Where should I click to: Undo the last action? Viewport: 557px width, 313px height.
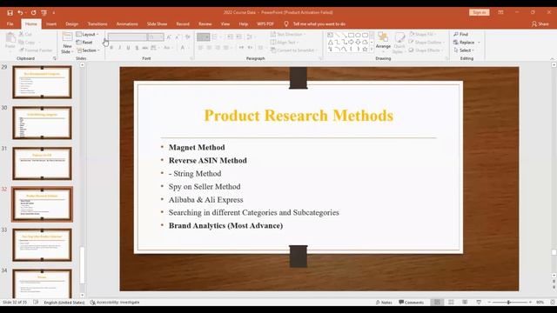[20, 12]
